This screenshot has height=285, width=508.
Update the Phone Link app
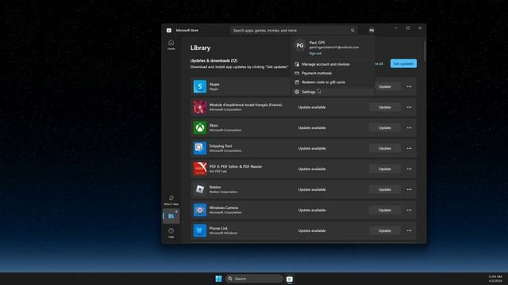click(384, 230)
